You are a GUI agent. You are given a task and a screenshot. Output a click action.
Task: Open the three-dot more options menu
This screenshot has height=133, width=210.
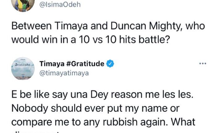(203, 64)
